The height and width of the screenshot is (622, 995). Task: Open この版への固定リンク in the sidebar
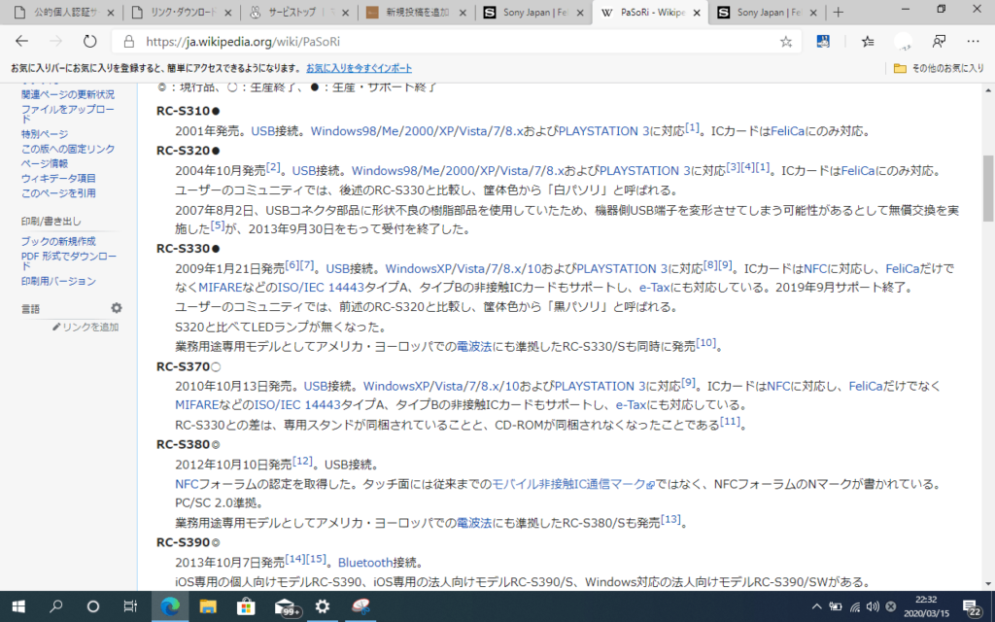click(x=68, y=149)
